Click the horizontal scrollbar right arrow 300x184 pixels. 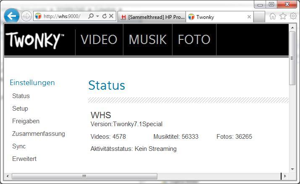(285, 176)
